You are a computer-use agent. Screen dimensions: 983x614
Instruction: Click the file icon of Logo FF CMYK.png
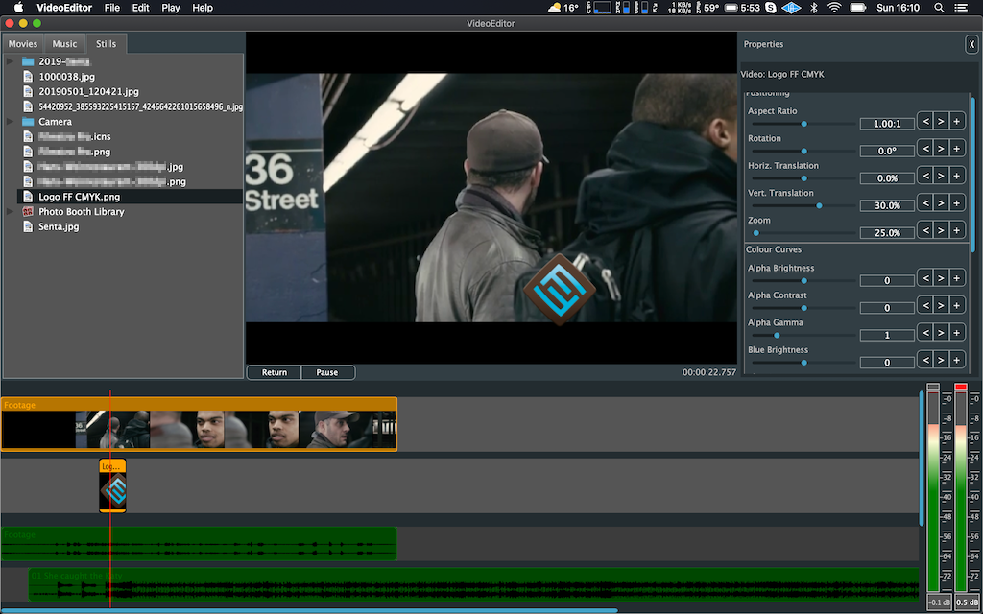pos(28,197)
